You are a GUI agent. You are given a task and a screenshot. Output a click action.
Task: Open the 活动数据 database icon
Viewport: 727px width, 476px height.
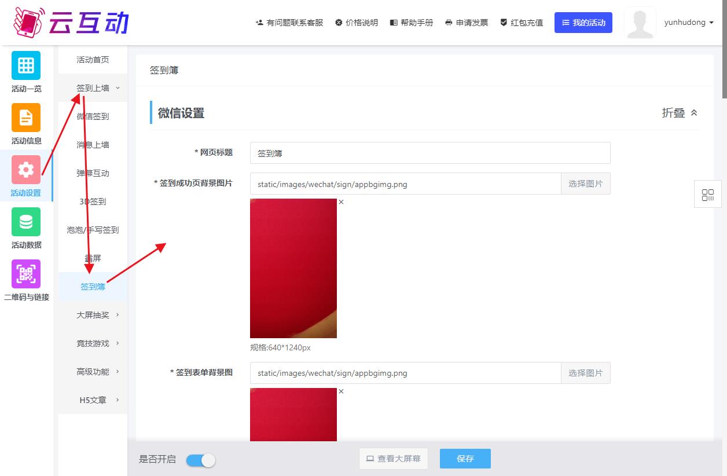pyautogui.click(x=26, y=222)
